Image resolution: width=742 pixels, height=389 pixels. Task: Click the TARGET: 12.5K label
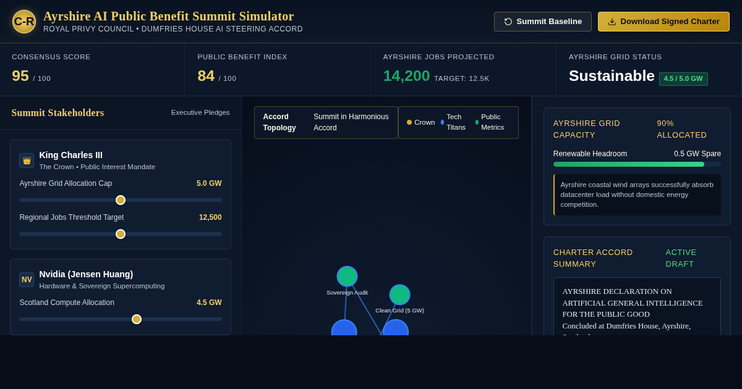point(462,78)
